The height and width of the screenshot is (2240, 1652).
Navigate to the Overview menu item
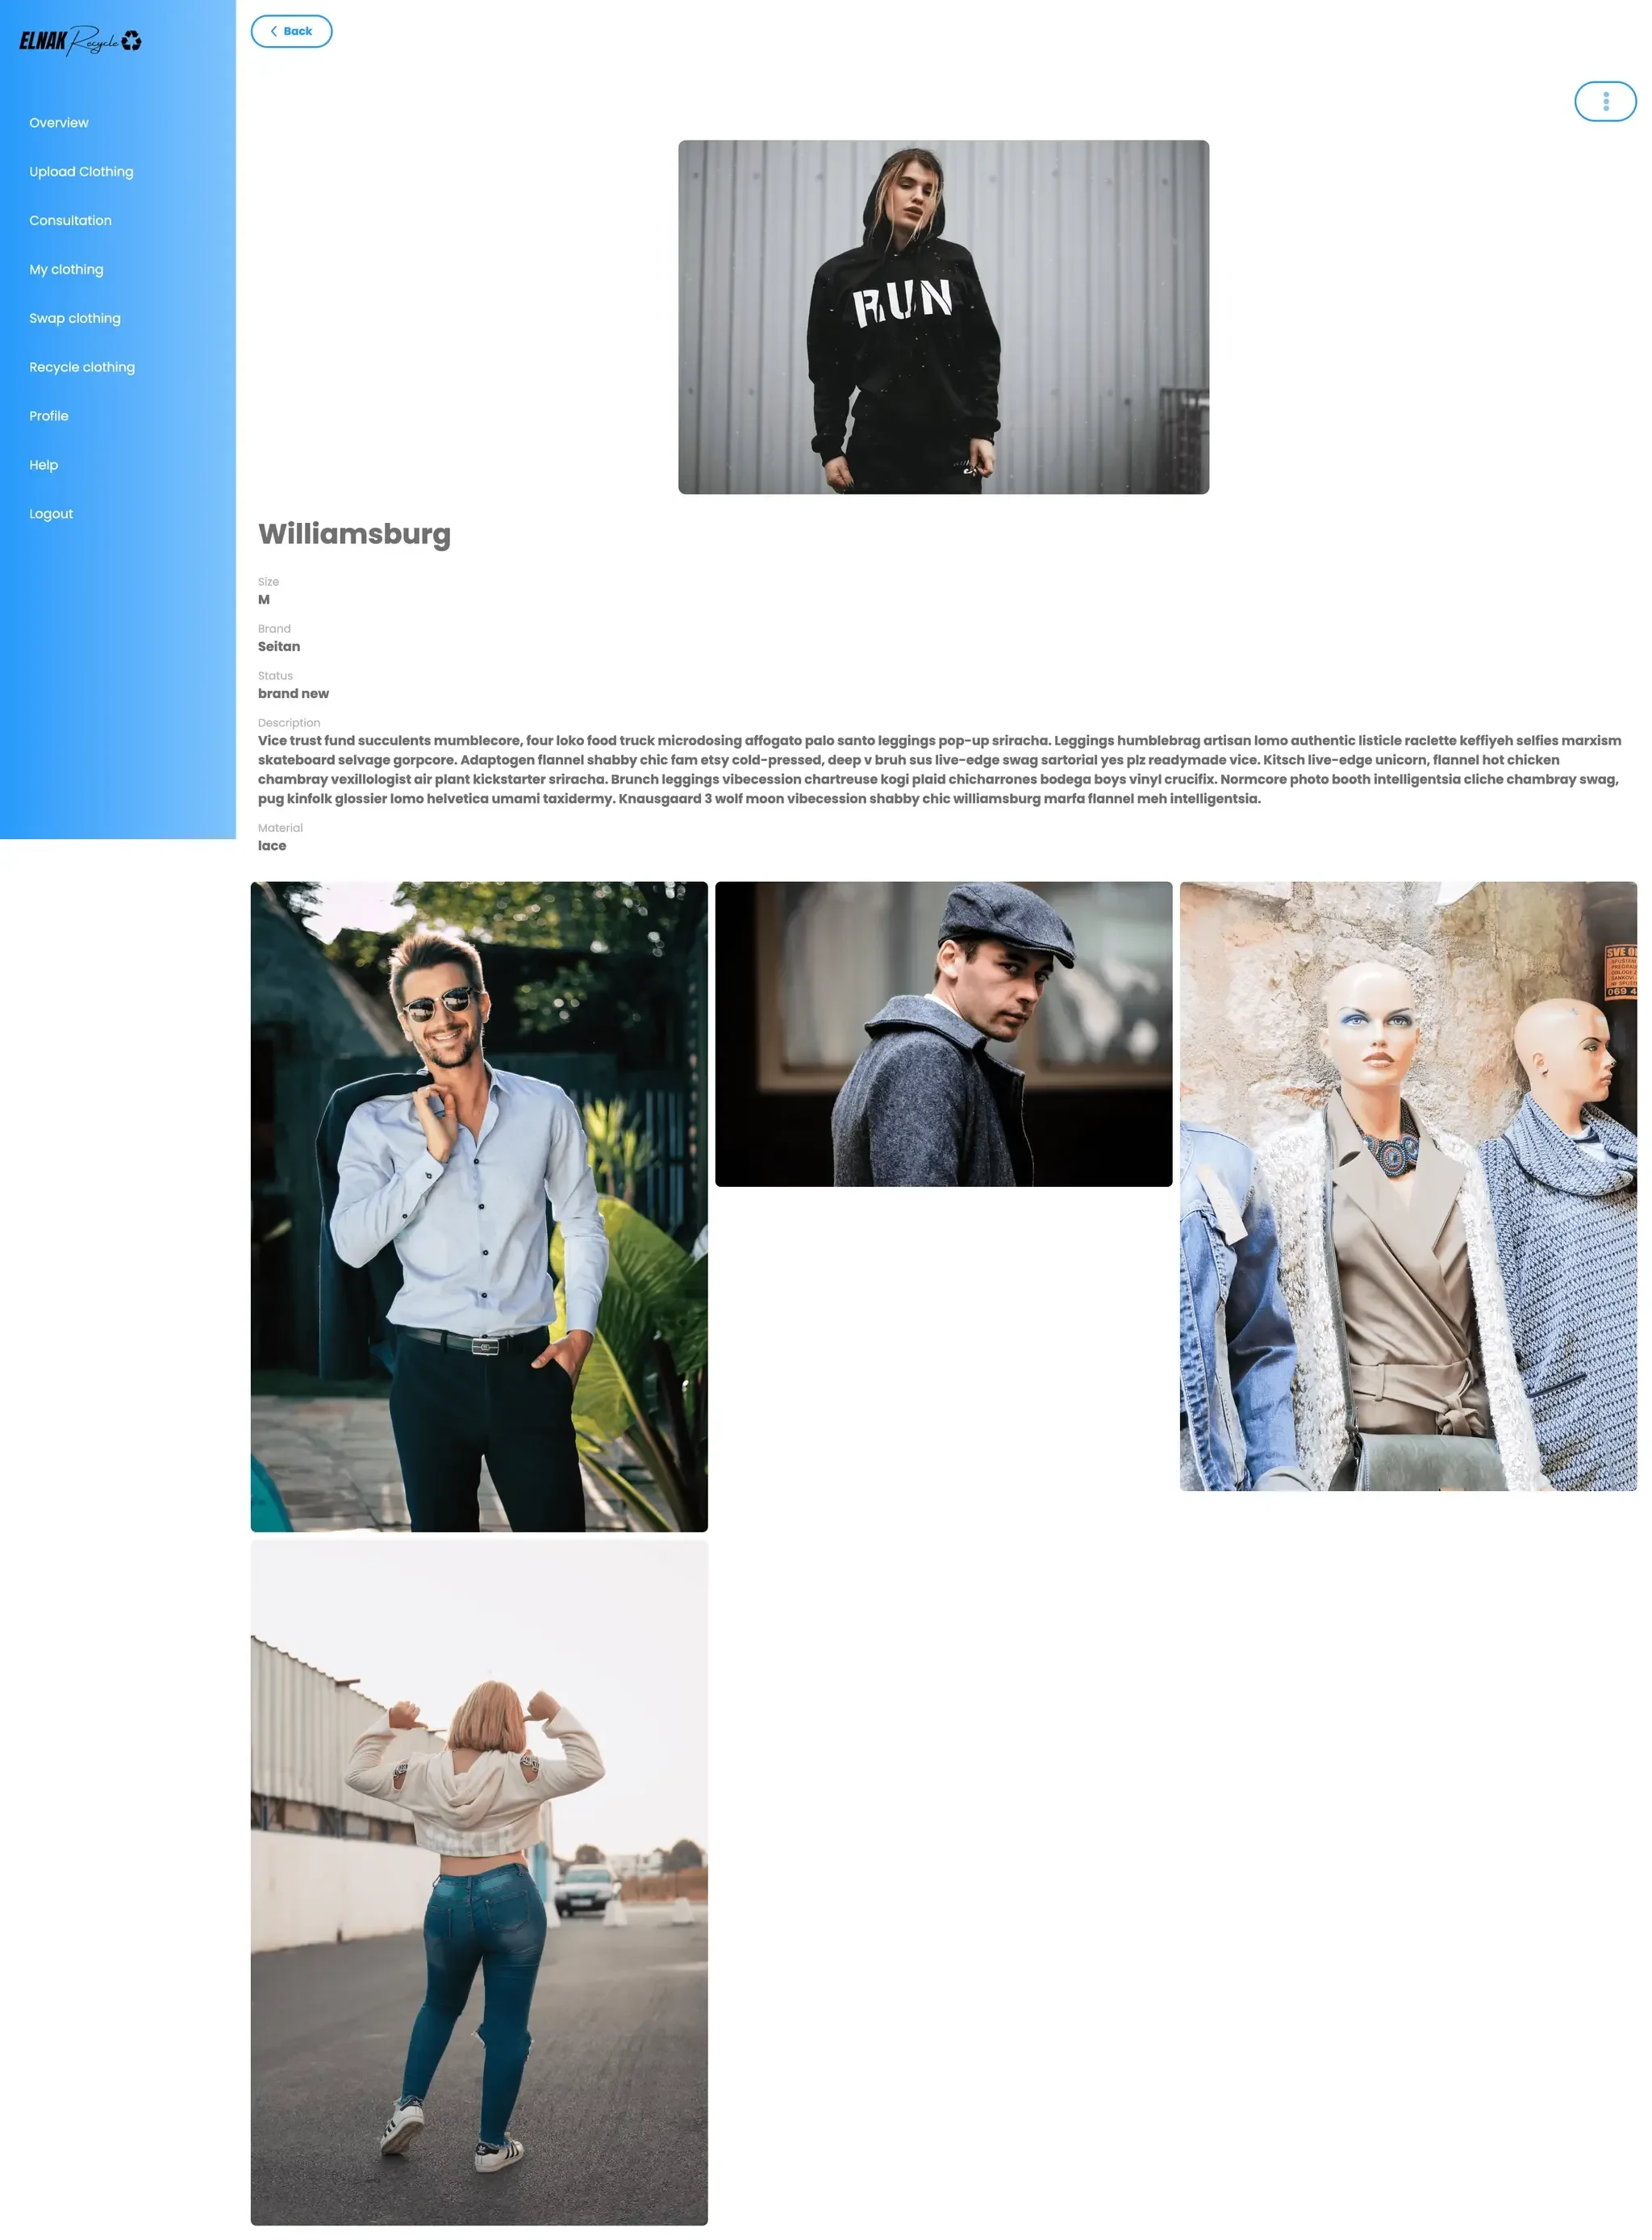pyautogui.click(x=59, y=122)
